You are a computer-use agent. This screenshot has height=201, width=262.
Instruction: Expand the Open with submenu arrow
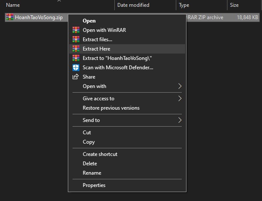point(180,86)
